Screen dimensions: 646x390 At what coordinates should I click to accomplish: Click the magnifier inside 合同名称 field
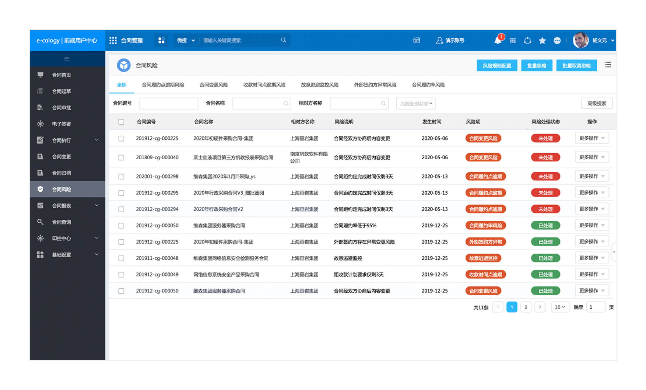click(286, 104)
